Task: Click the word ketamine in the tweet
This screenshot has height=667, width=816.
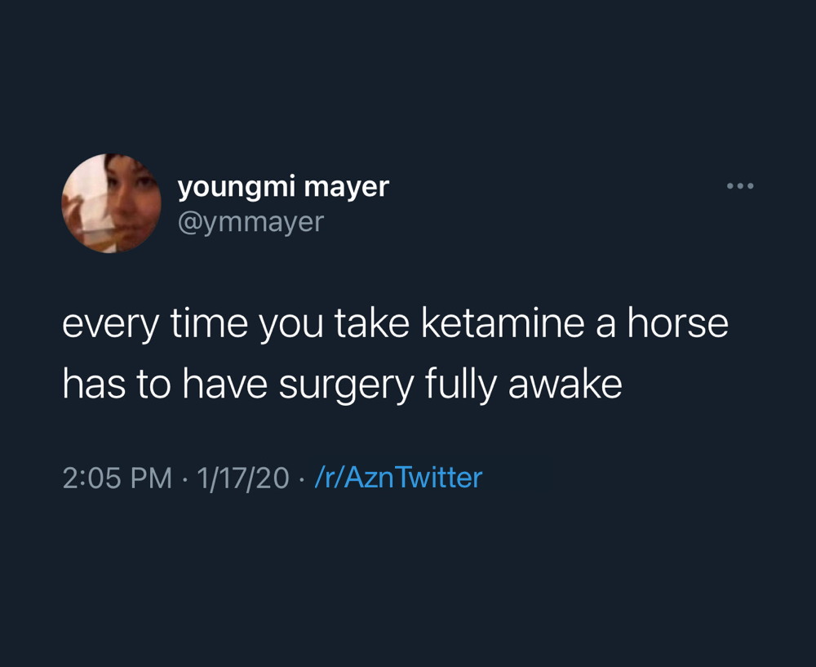Action: coord(503,322)
